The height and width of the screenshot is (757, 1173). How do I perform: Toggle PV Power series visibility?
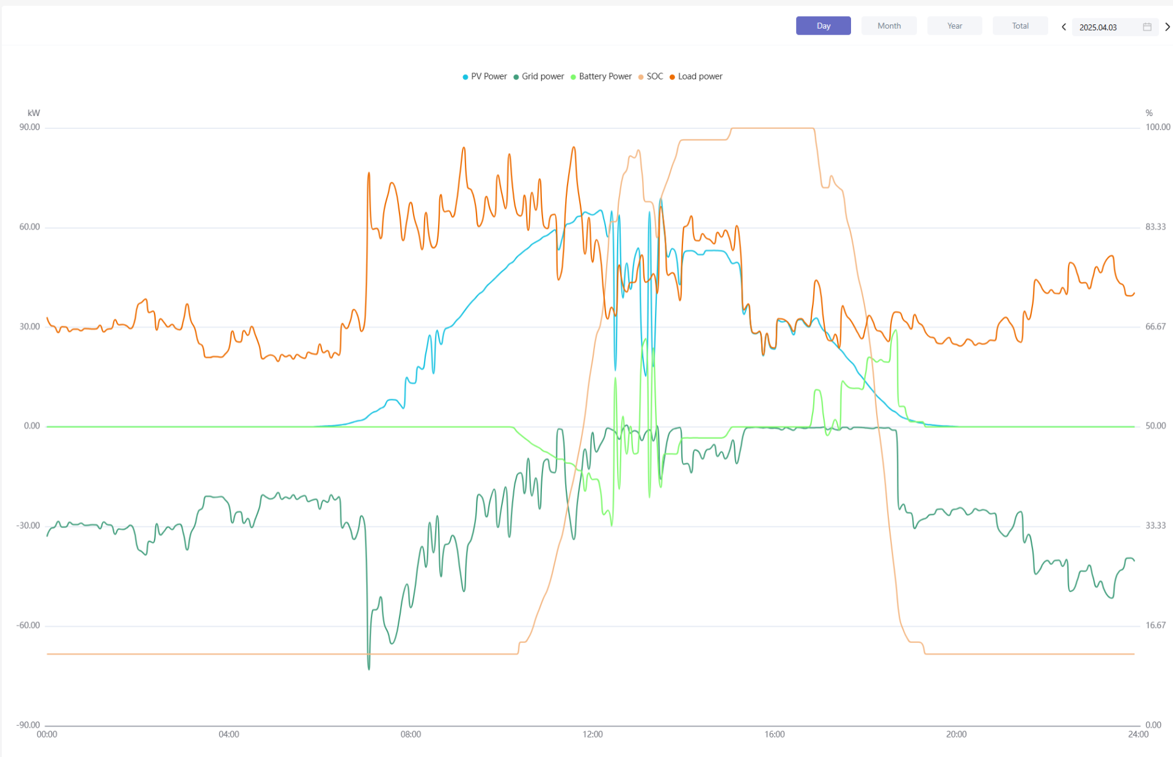click(489, 76)
